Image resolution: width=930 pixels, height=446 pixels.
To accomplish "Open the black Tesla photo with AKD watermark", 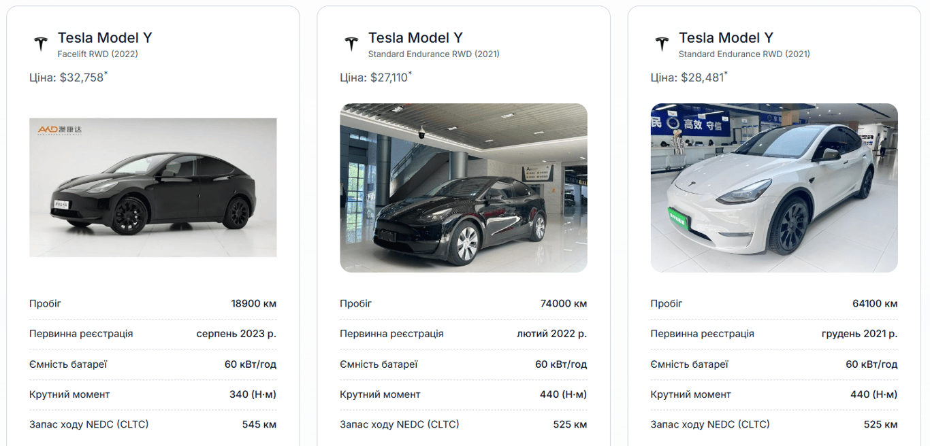I will 153,188.
